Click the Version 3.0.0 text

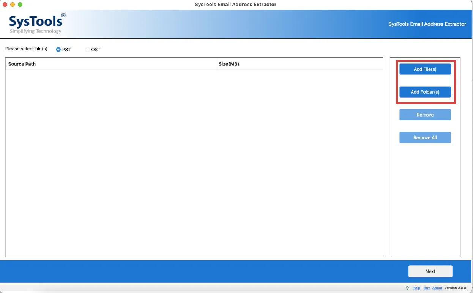[x=455, y=288]
